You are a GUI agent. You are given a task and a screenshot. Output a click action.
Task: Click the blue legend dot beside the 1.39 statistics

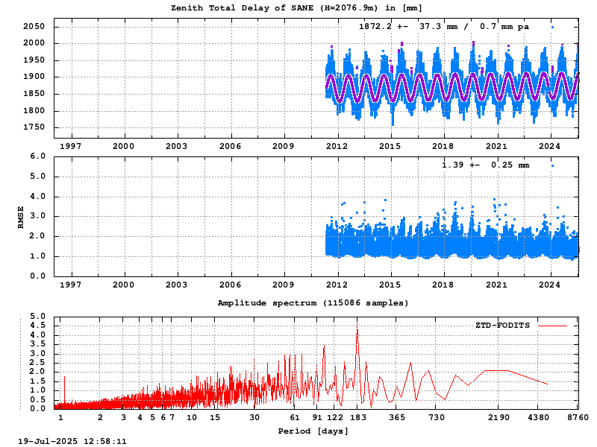552,165
